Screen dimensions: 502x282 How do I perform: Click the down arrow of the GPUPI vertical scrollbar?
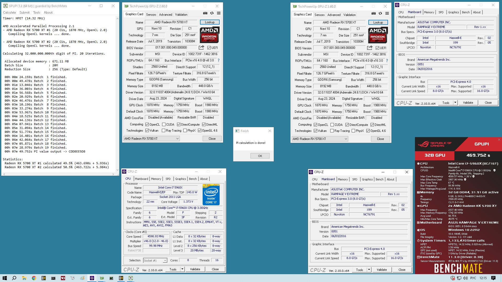(117, 170)
